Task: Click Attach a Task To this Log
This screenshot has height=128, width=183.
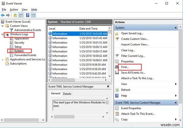Action: click(138, 78)
